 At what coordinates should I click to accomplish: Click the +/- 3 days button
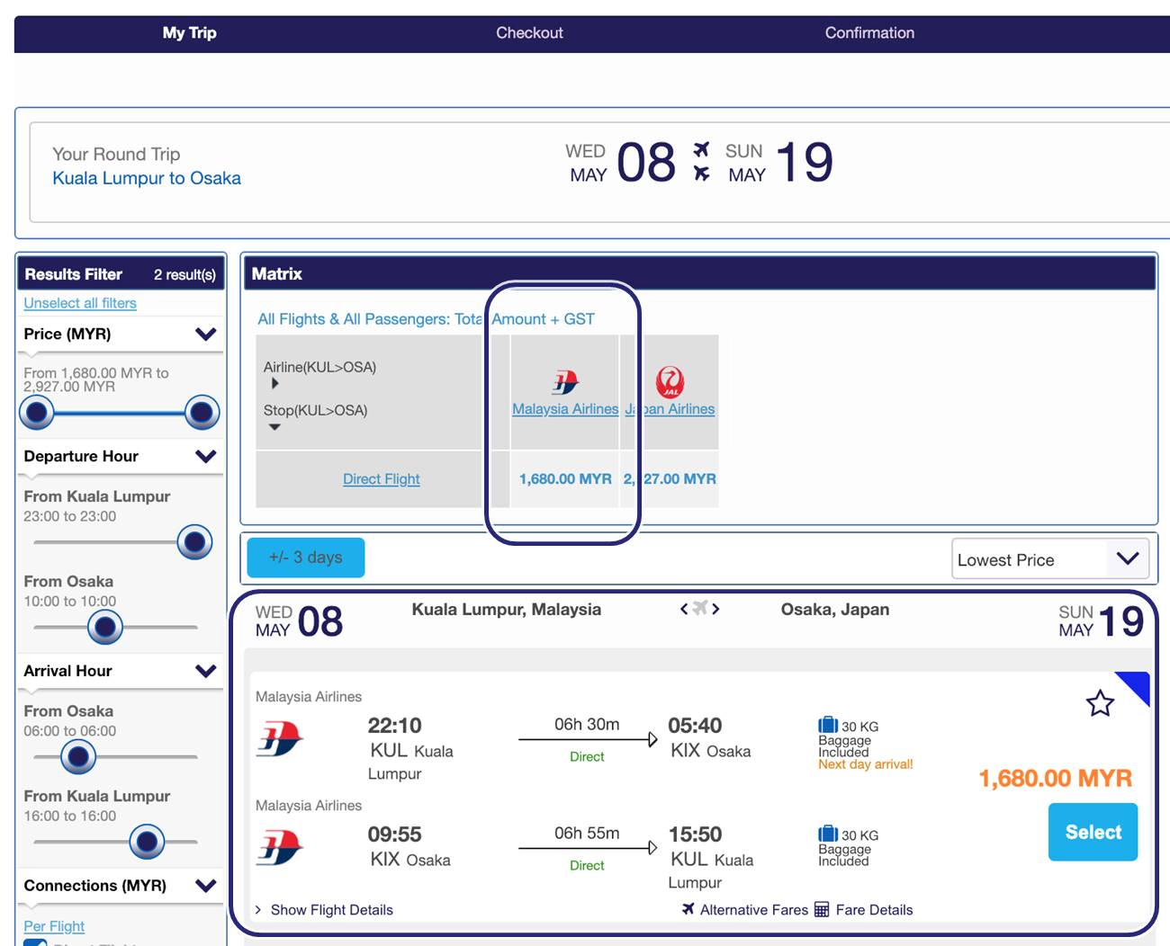coord(306,558)
